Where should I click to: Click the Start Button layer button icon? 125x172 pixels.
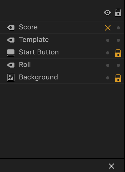click(11, 53)
